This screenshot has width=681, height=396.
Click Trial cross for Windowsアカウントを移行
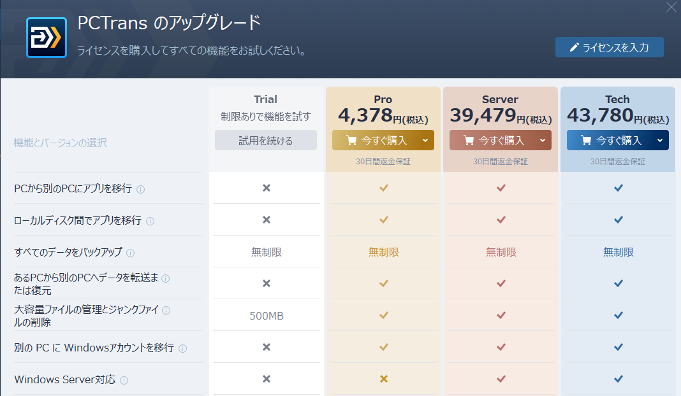point(267,347)
